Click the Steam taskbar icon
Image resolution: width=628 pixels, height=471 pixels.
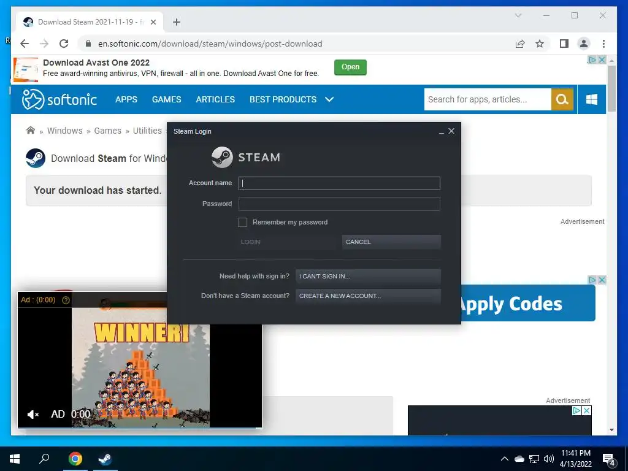pos(105,459)
